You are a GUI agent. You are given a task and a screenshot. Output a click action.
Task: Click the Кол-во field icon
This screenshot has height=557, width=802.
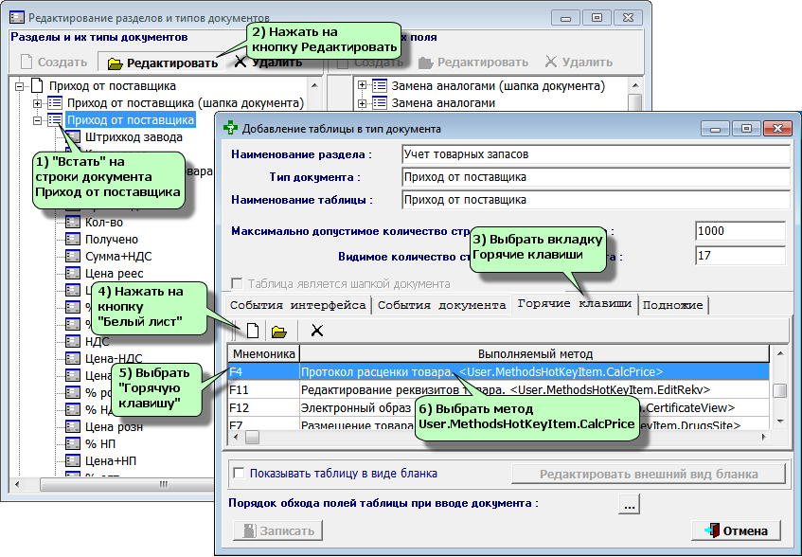[x=73, y=223]
